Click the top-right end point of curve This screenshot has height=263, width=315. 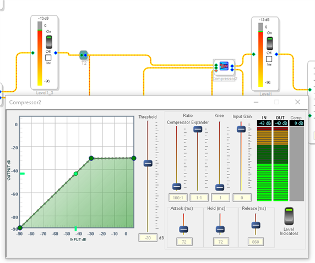click(x=134, y=158)
